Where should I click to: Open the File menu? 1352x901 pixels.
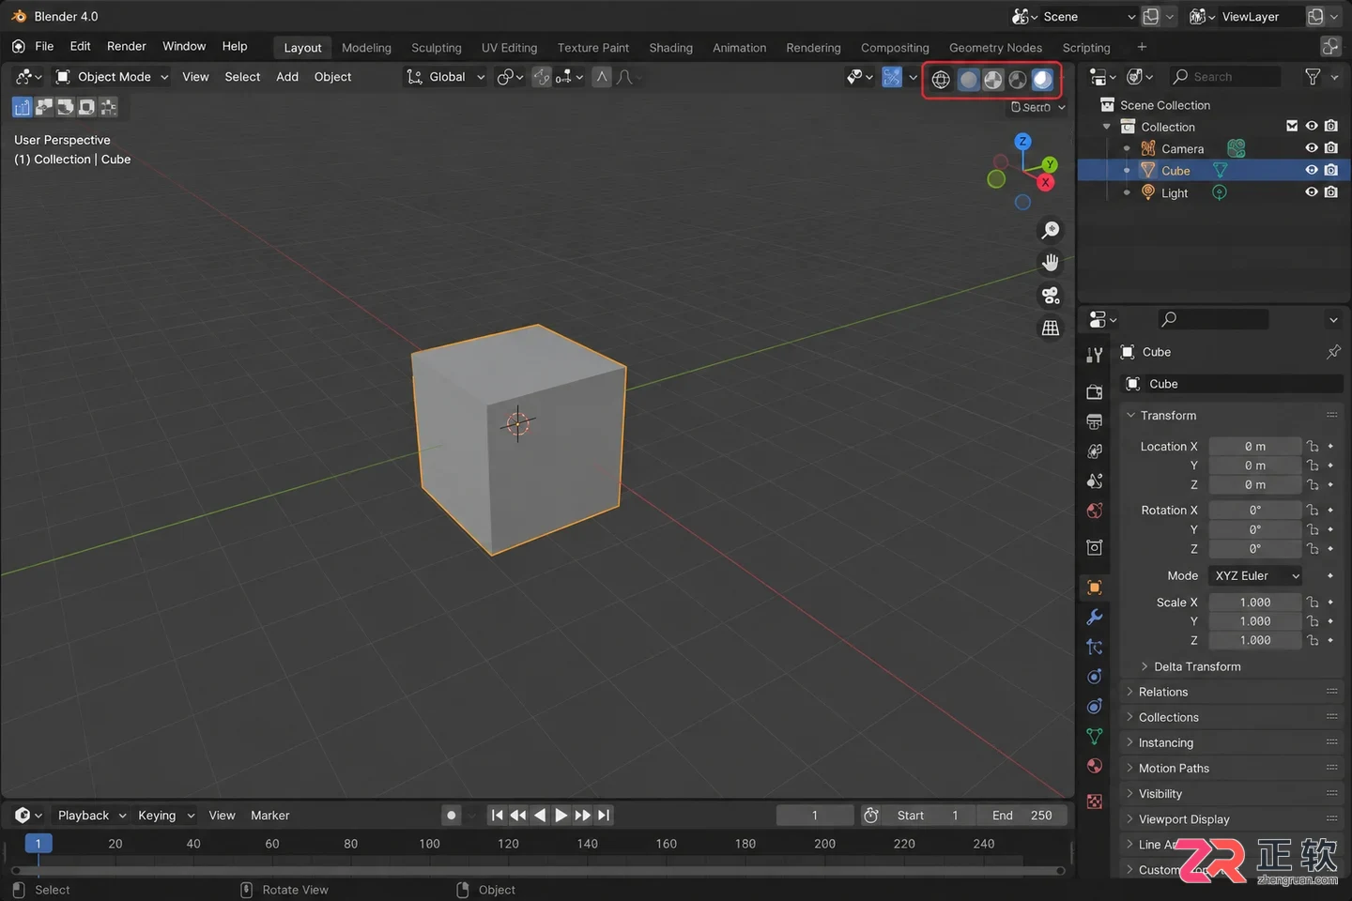[44, 46]
